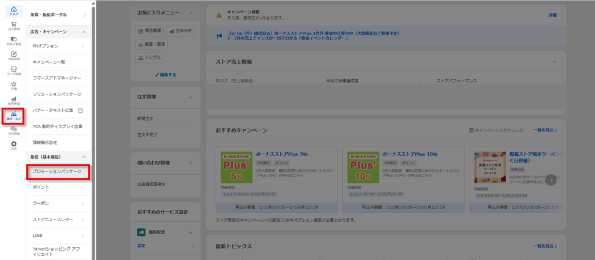This screenshot has height=260, width=595.
Task: Click Plus 5% campaign thumbnail
Action: click(x=236, y=167)
